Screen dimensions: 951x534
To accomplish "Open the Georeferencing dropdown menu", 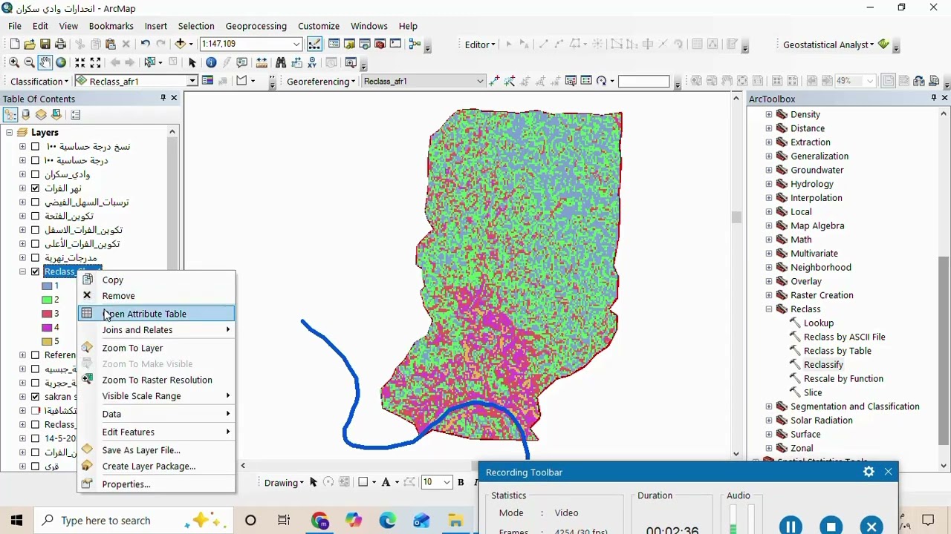I will point(321,81).
